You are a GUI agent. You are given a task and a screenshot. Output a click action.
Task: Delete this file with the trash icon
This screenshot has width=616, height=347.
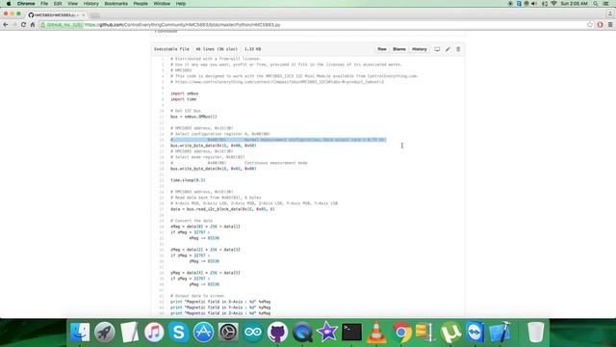point(458,49)
